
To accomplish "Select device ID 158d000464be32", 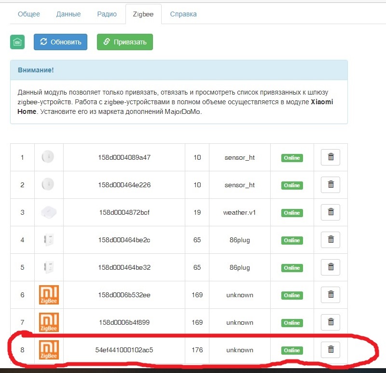I will coord(124,267).
